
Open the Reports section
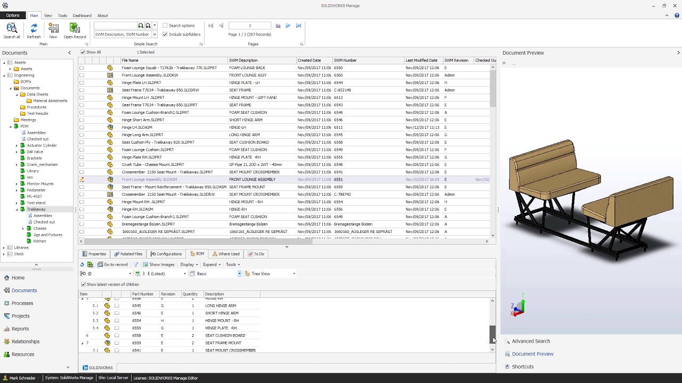[20, 329]
